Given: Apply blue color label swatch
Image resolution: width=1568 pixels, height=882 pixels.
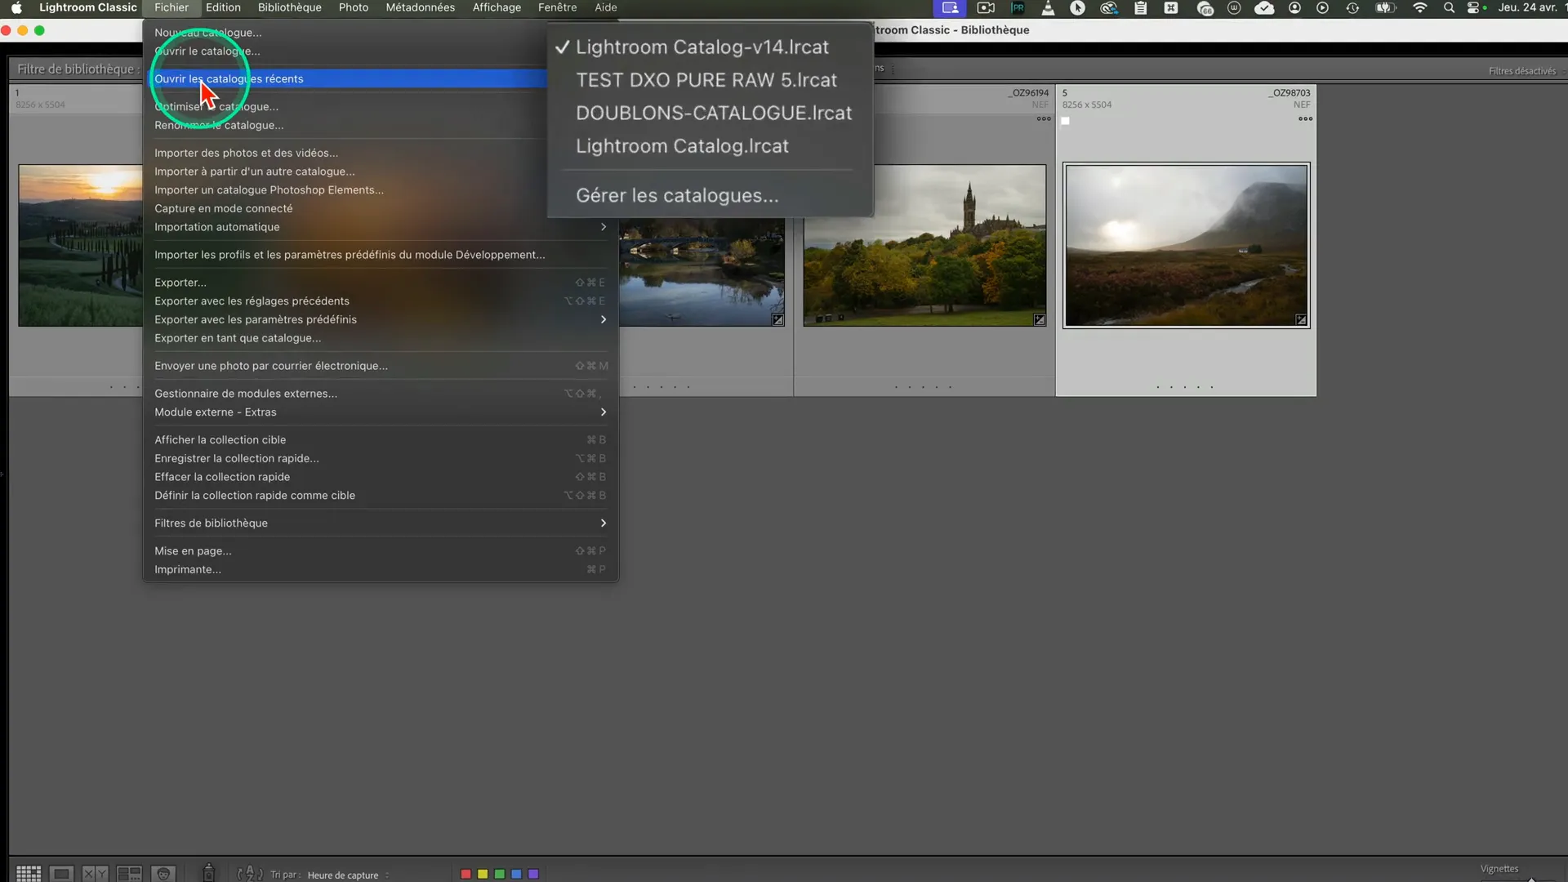Looking at the screenshot, I should click(516, 875).
